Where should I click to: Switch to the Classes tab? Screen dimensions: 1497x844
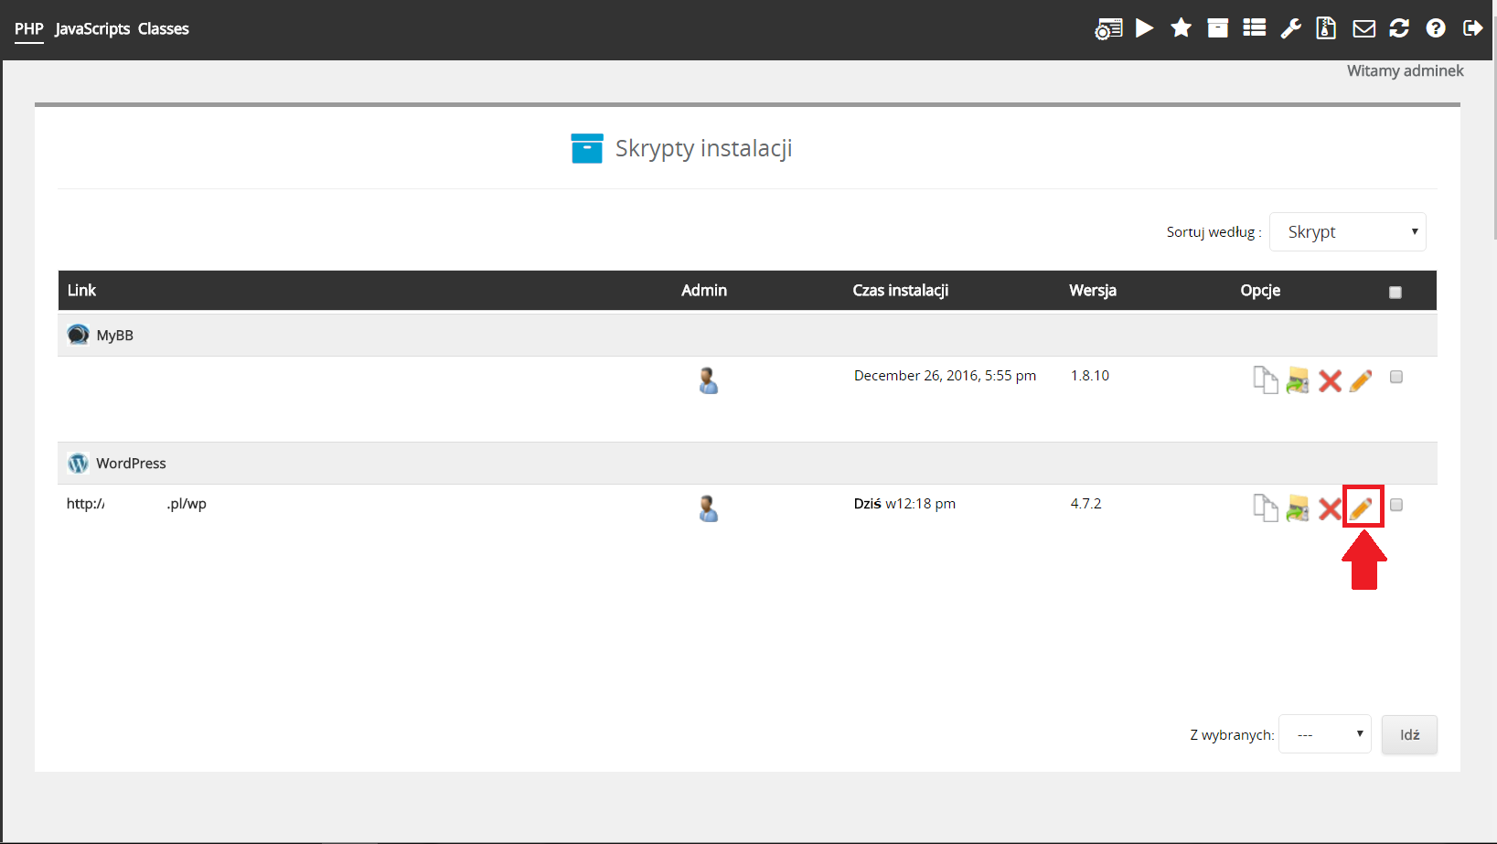tap(164, 29)
